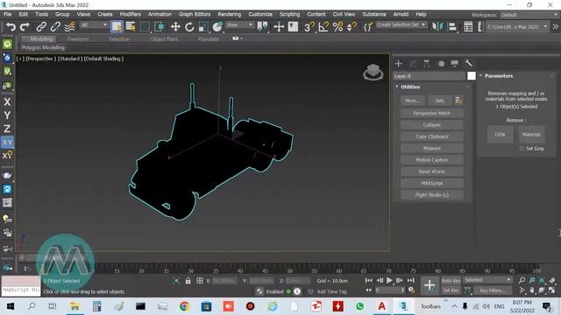Screen dimensions: 561x315
Task: Open the Create command panel tab
Action: coord(399,64)
